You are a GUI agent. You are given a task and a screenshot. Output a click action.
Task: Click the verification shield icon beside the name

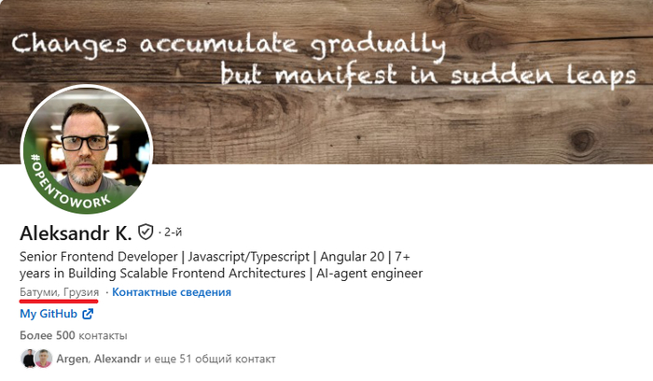tap(146, 233)
